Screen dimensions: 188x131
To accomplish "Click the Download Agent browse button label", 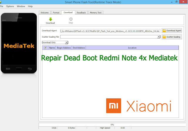I will click(x=174, y=31).
